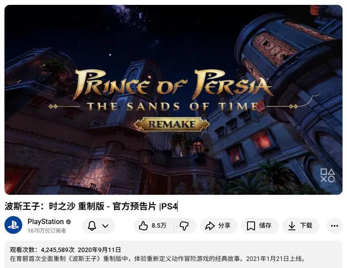This screenshot has height=268, width=347.
Task: Expand the notification settings chevron
Action: 105,226
